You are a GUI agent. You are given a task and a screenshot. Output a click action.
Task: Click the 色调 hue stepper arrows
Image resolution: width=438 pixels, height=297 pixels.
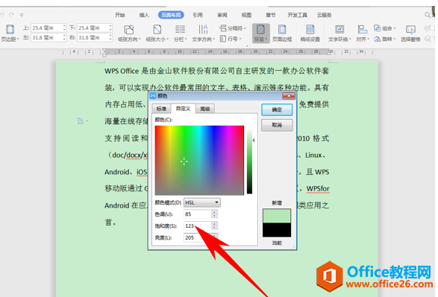point(214,214)
